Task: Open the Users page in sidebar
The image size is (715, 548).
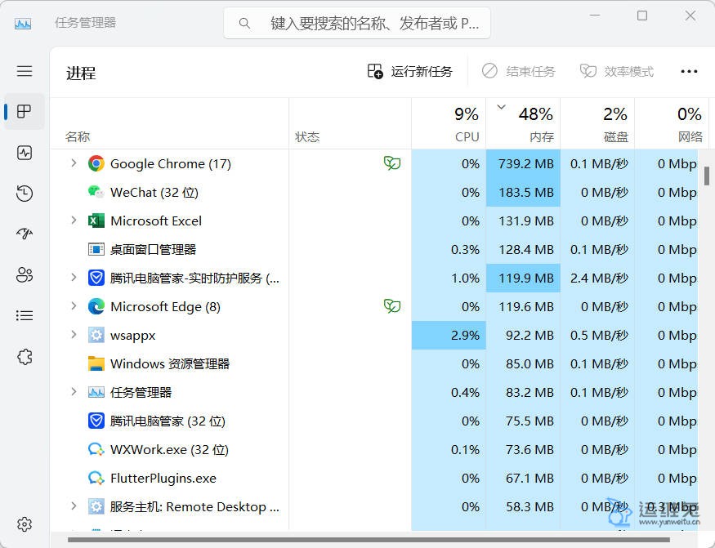Action: [x=25, y=275]
